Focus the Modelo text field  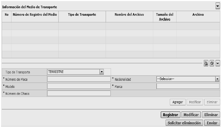tap(79, 86)
